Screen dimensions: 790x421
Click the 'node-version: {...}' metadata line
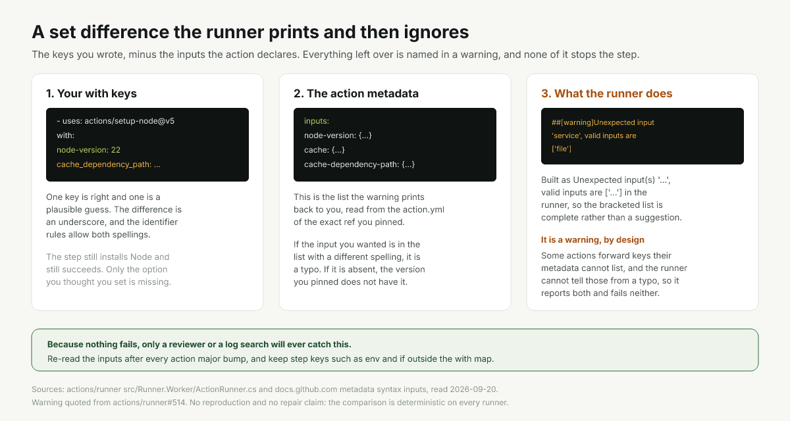pos(338,136)
